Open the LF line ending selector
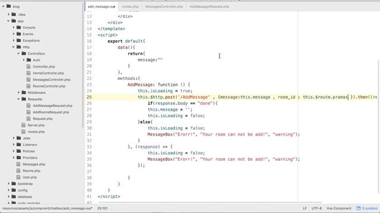This screenshot has height=213, width=380. coord(305,208)
